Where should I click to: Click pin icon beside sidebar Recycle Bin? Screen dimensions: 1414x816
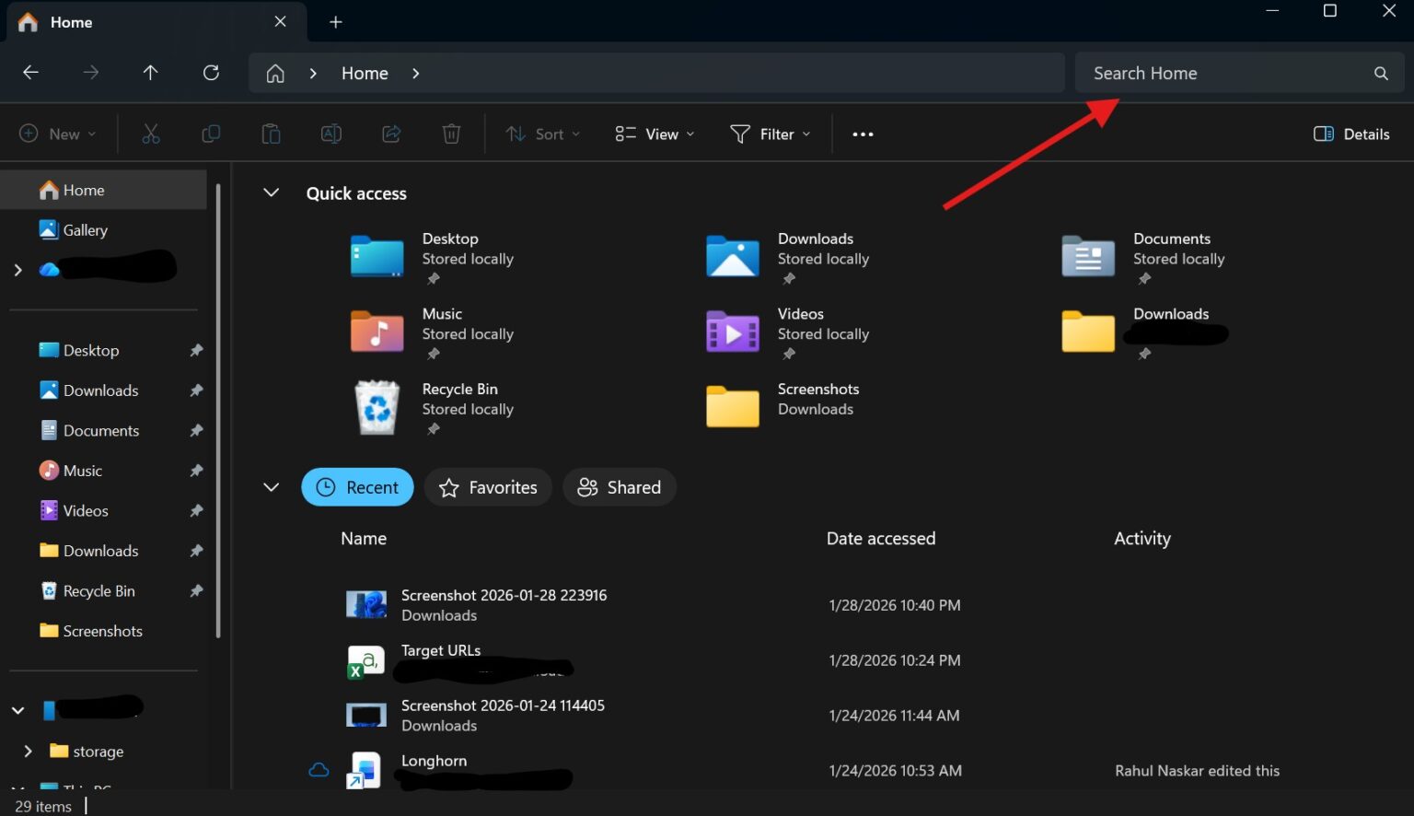(196, 591)
